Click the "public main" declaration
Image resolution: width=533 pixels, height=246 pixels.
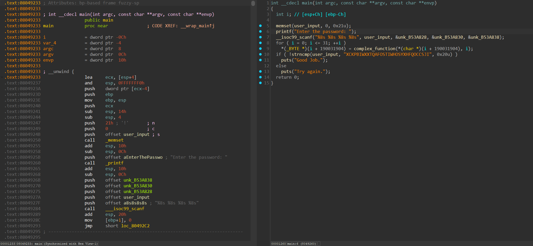click(99, 20)
